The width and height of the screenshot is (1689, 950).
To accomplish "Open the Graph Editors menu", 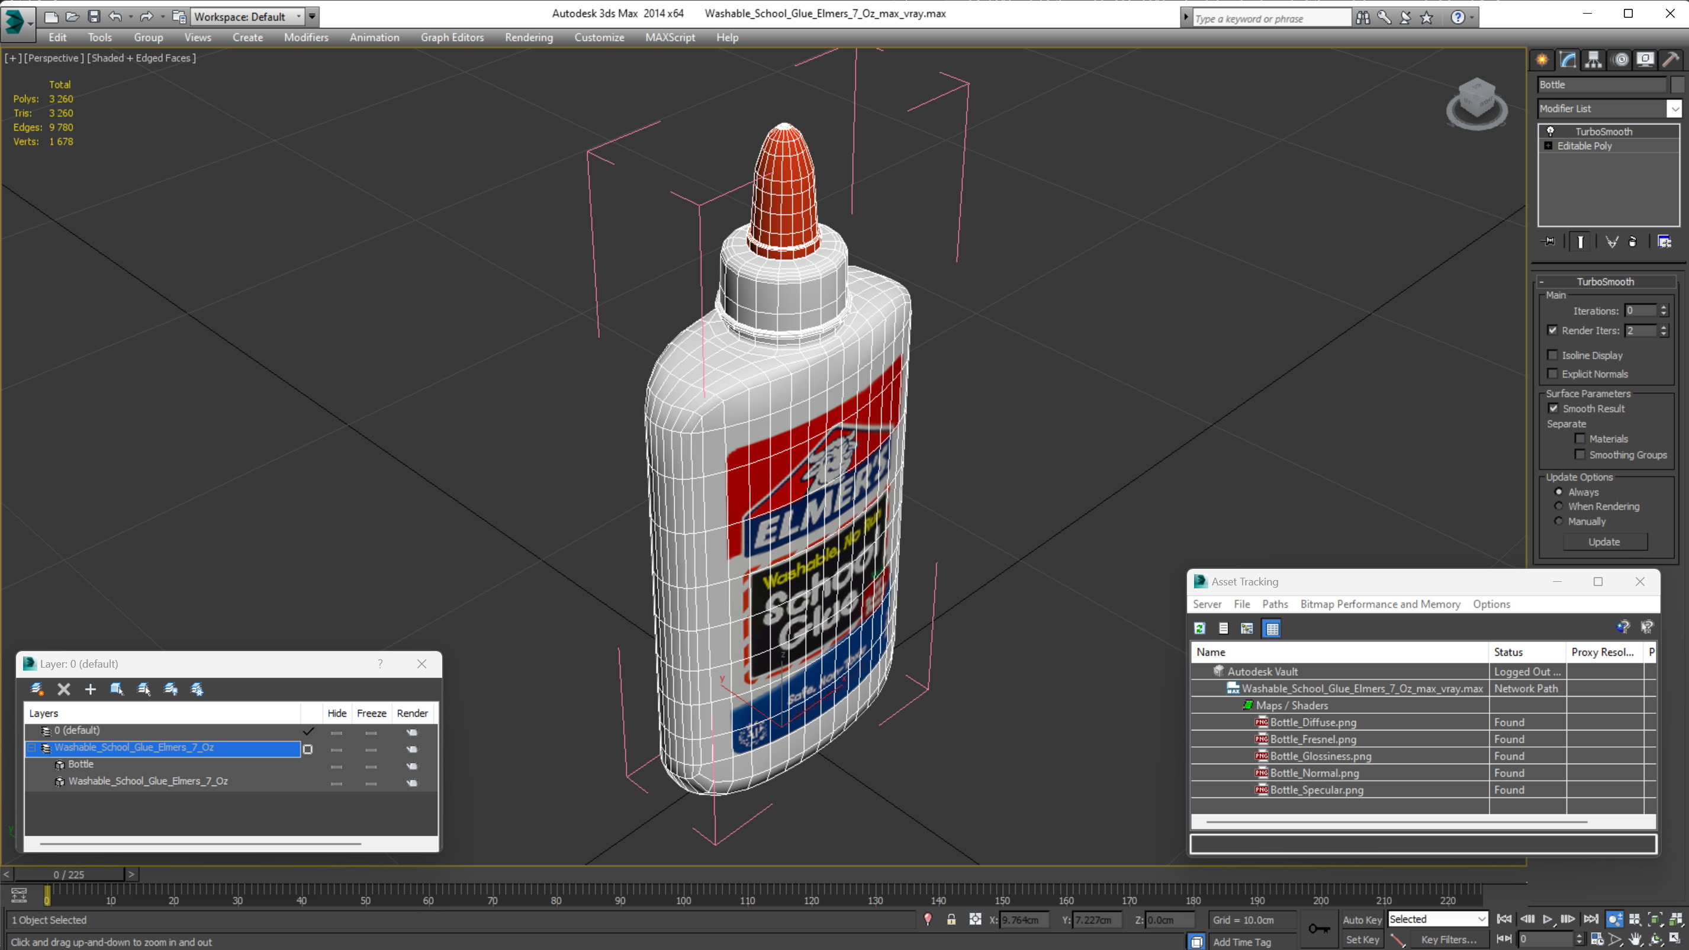I will pos(452,37).
